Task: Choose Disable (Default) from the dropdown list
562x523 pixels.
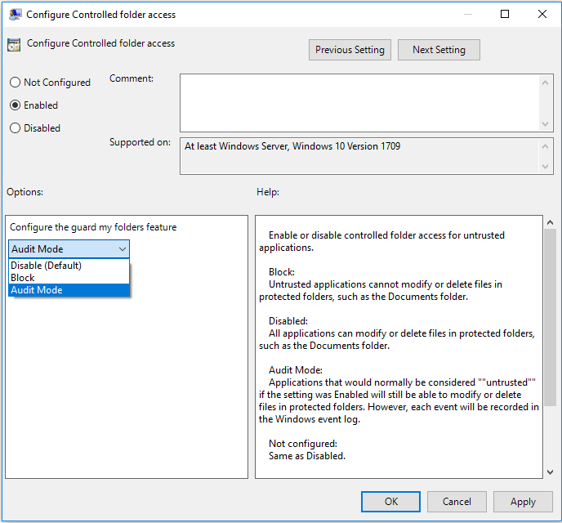Action: 46,266
